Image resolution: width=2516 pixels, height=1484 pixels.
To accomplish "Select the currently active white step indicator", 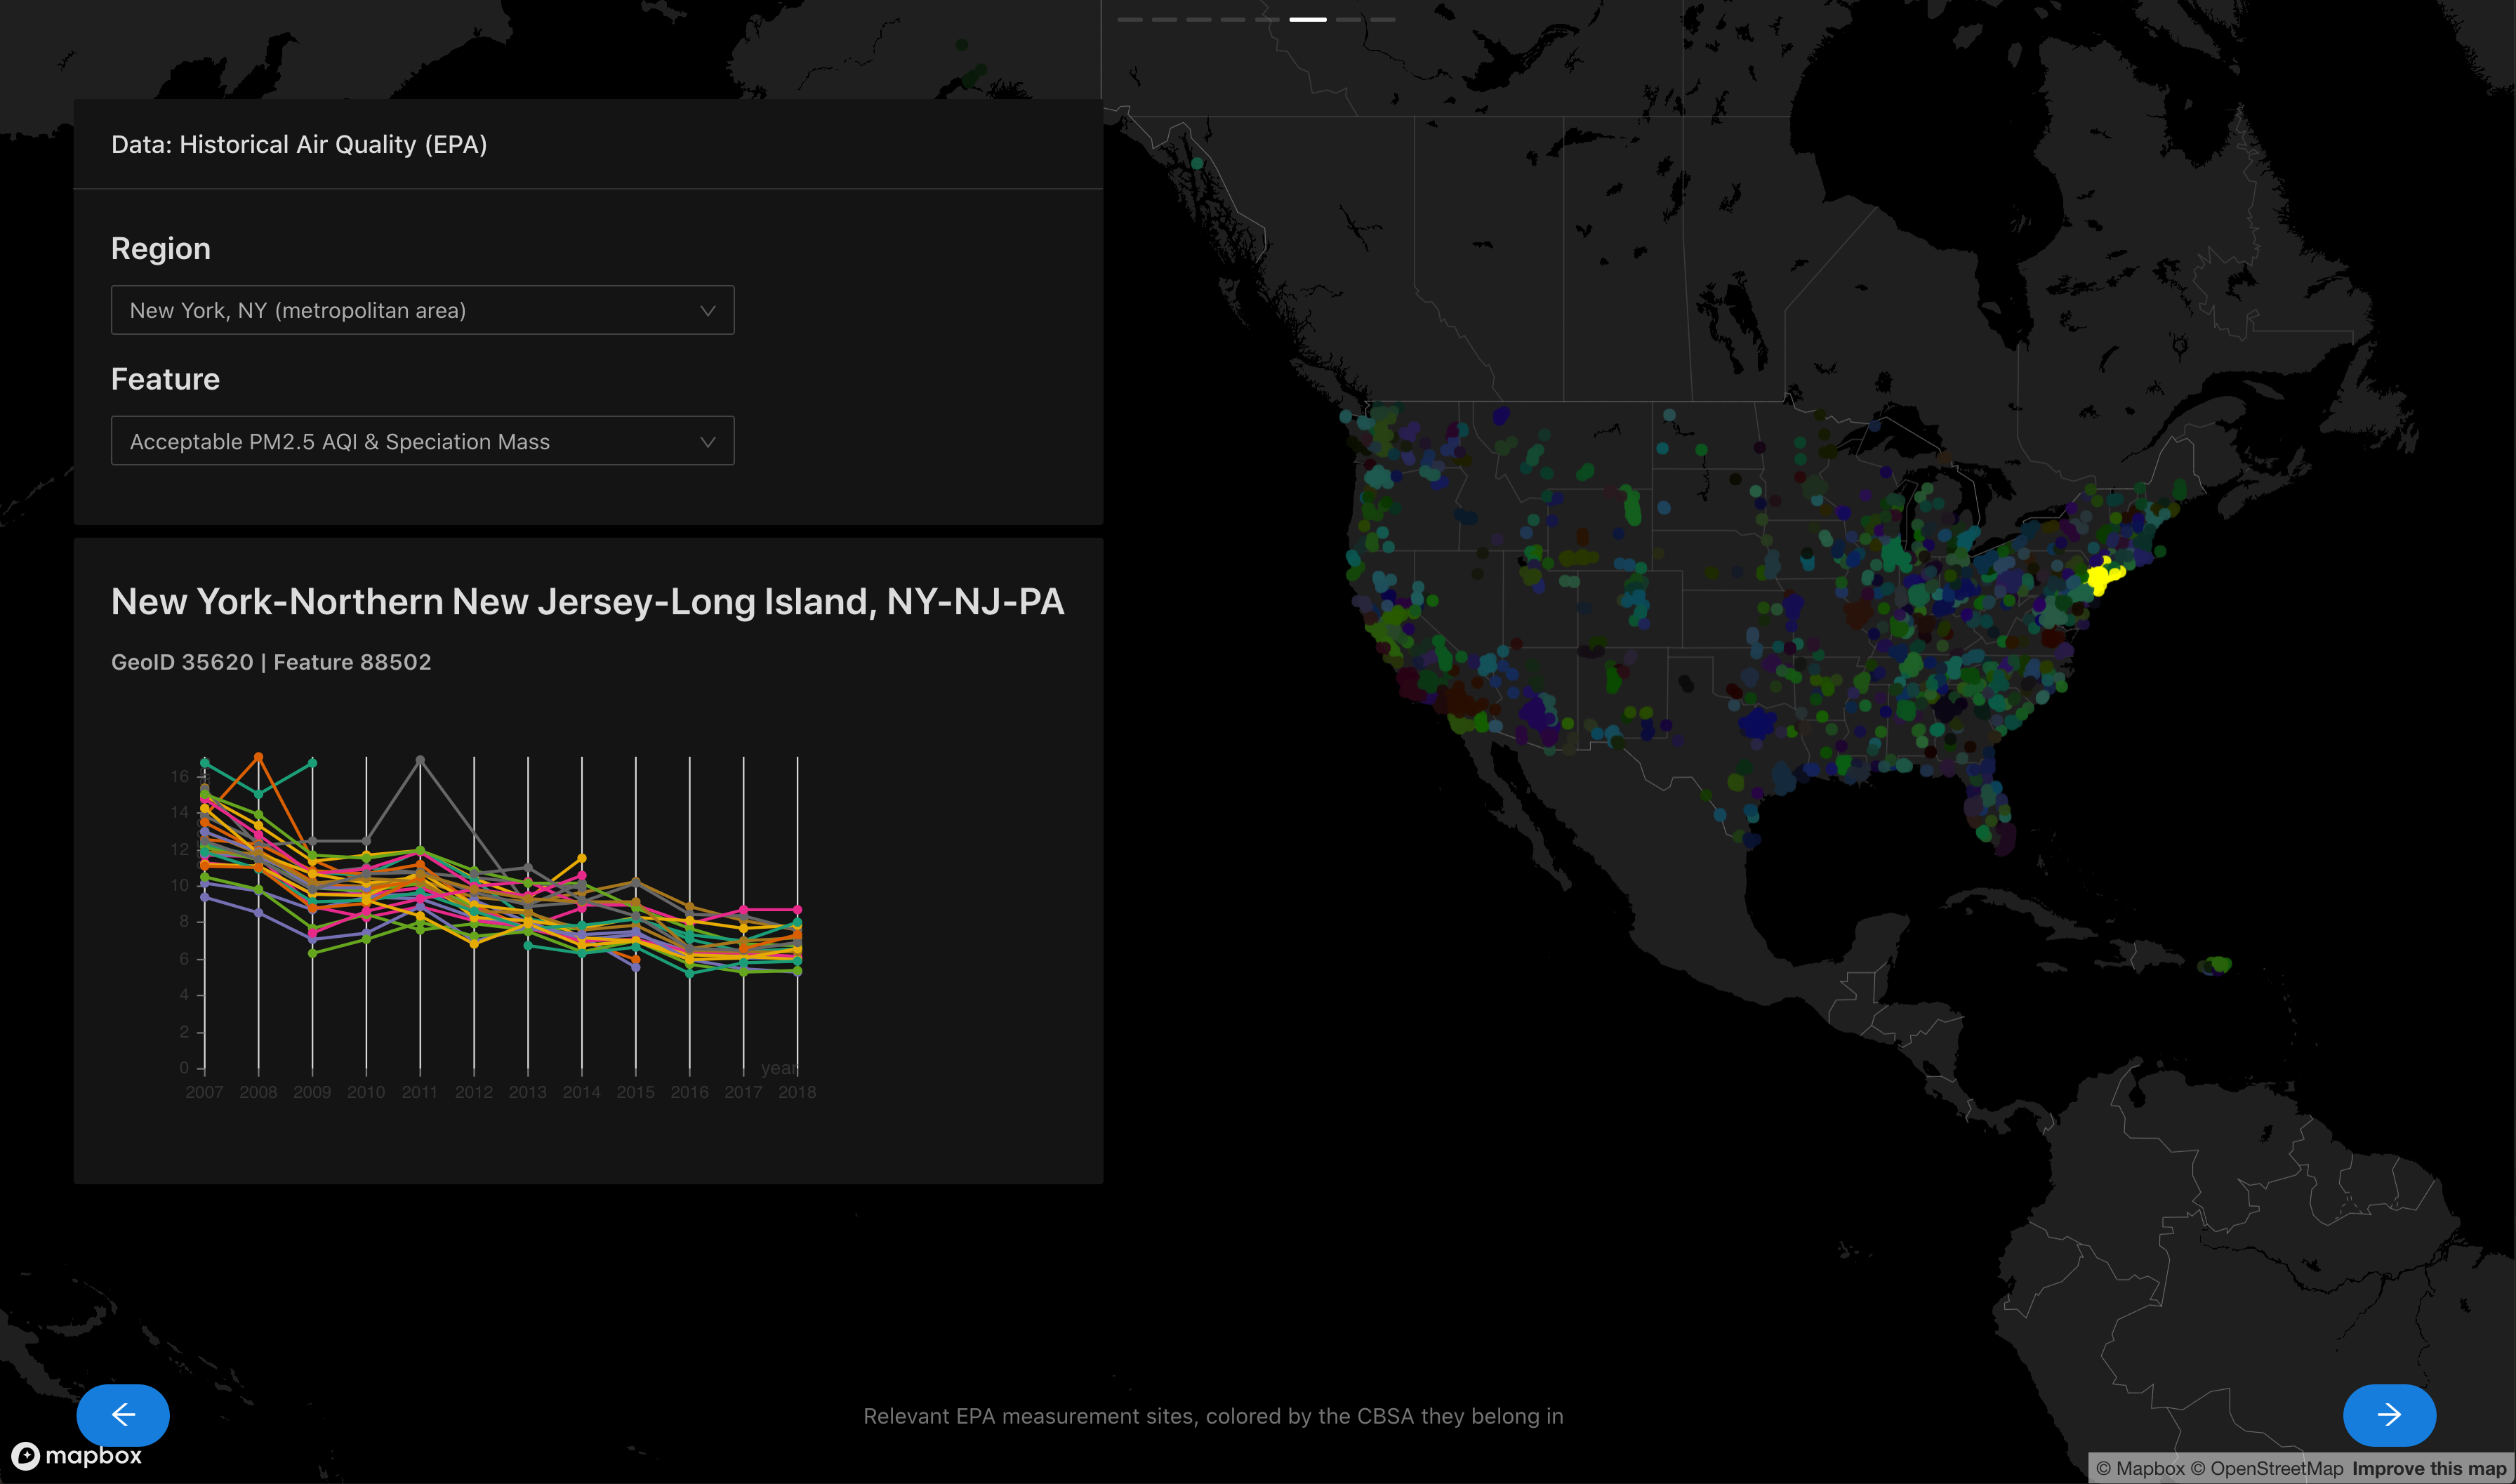I will coord(1307,19).
